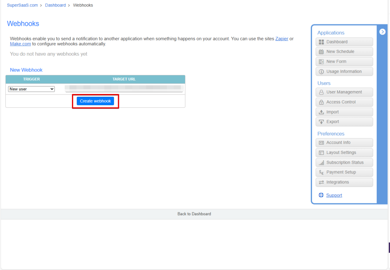Image resolution: width=390 pixels, height=270 pixels.
Task: Go to Dashboard in the breadcrumb
Action: tap(55, 5)
